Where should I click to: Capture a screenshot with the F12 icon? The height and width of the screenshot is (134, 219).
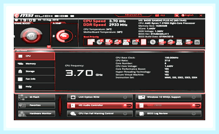(x=160, y=15)
